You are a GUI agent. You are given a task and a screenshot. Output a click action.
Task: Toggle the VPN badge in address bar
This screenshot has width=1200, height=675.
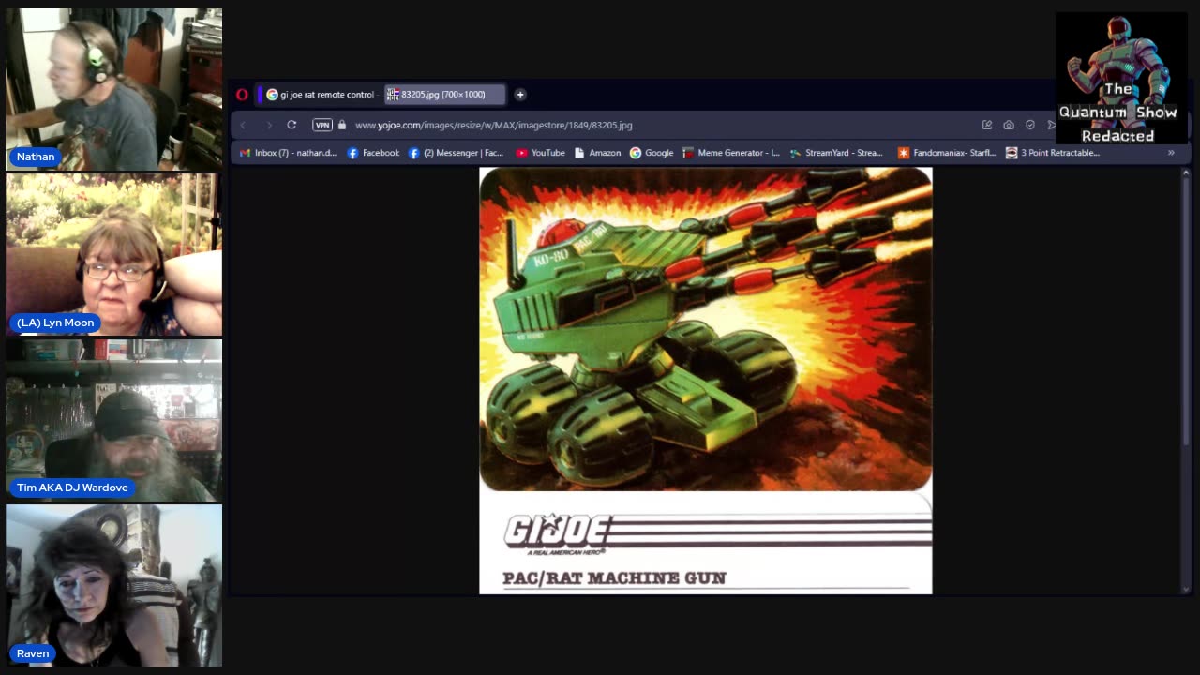tap(322, 125)
